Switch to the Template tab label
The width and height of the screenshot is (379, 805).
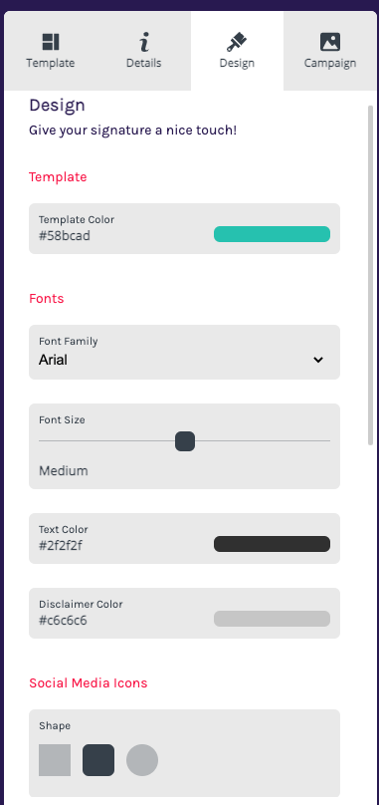point(51,63)
